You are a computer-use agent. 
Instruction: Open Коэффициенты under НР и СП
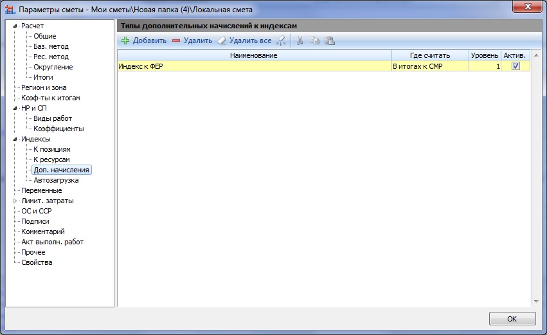58,129
